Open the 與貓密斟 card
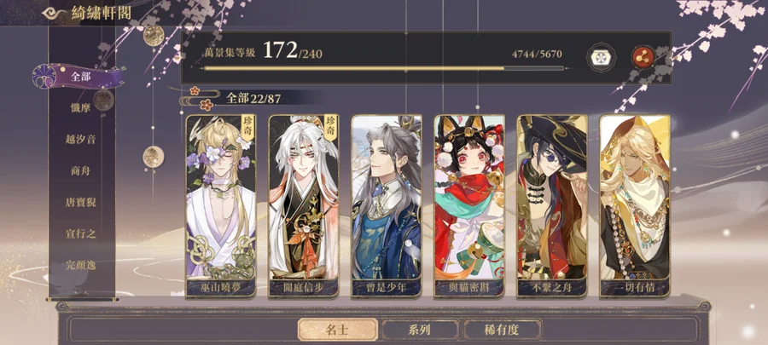 [x=469, y=206]
